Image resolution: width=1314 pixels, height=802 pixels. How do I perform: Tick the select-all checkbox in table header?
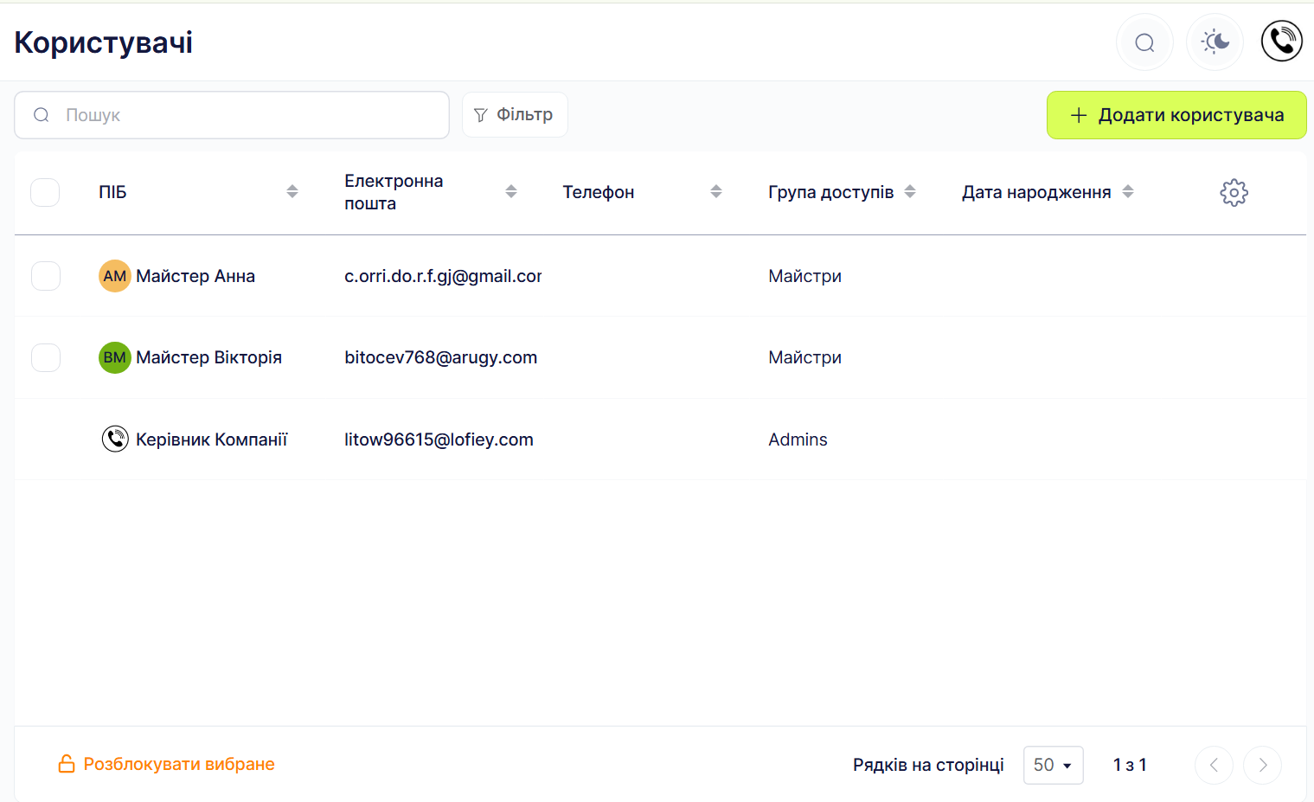(x=45, y=192)
